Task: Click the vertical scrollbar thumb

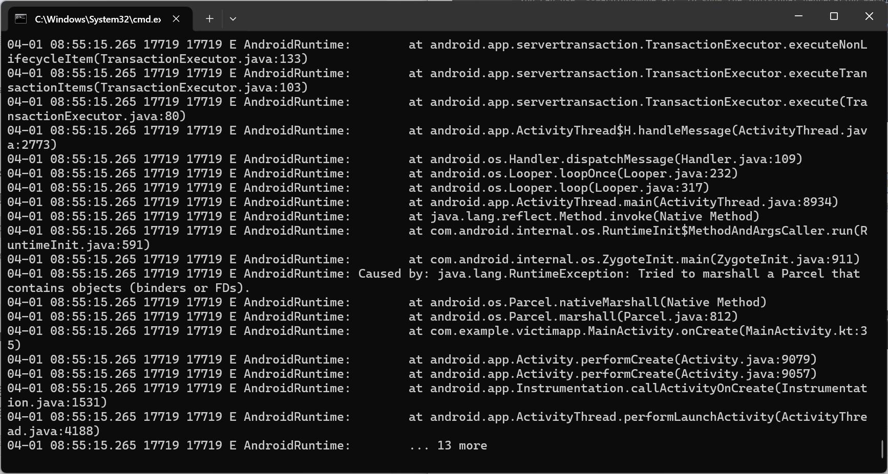Action: tap(882, 449)
